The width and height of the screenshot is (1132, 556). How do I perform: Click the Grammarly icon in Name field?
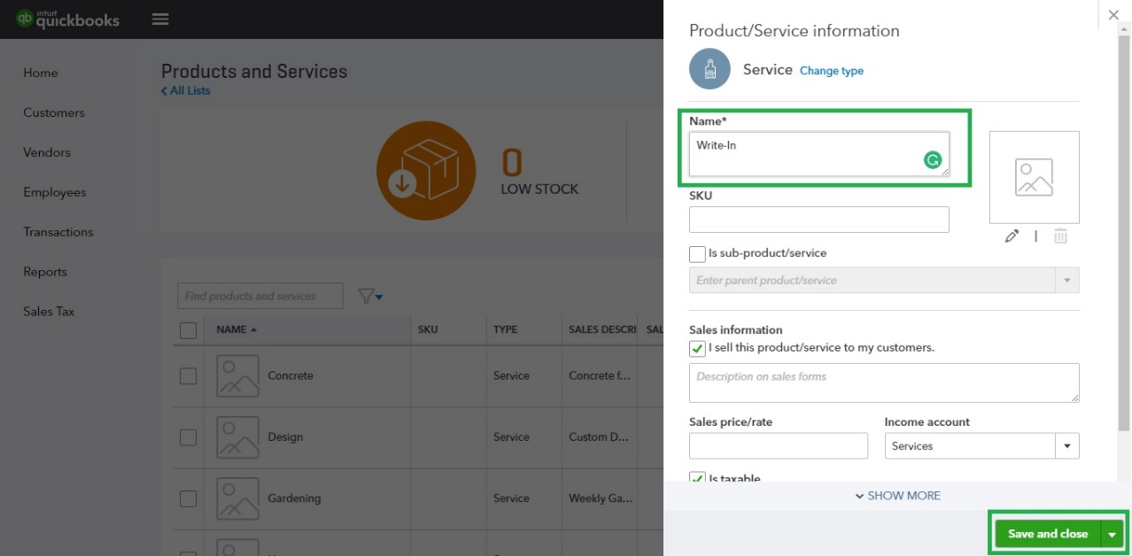pos(932,160)
